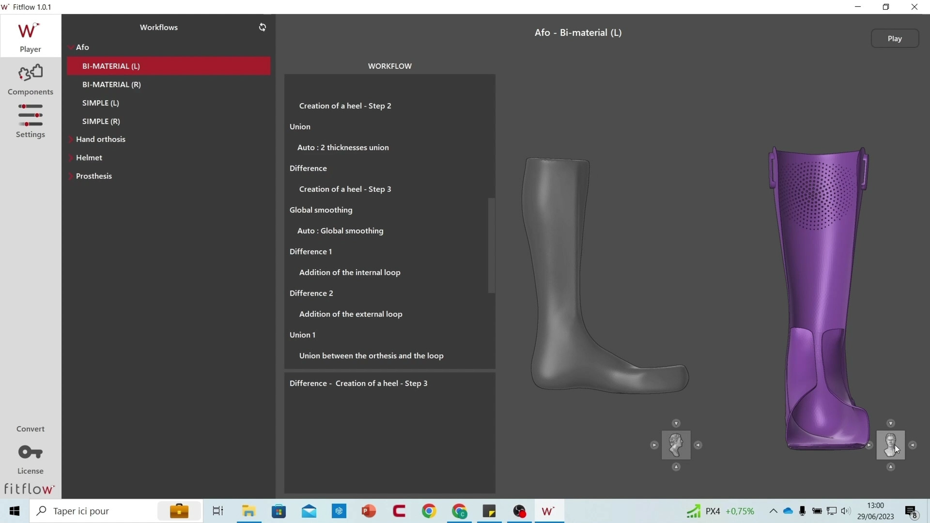Viewport: 930px width, 523px height.
Task: Open notification center icon
Action: click(913, 511)
